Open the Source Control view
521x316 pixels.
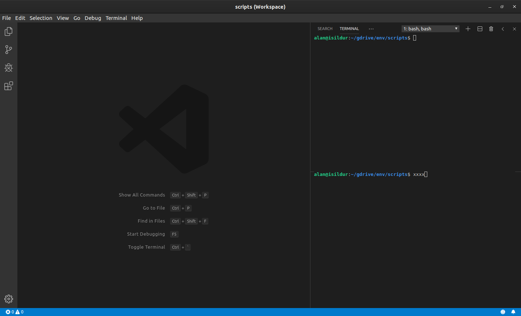(8, 50)
